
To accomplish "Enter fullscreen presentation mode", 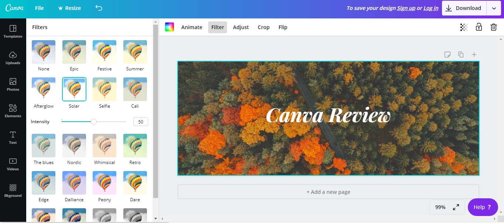I will click(x=456, y=207).
